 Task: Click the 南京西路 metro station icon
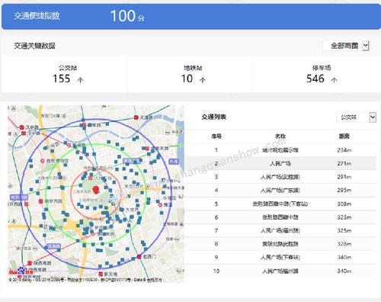coord(40,201)
